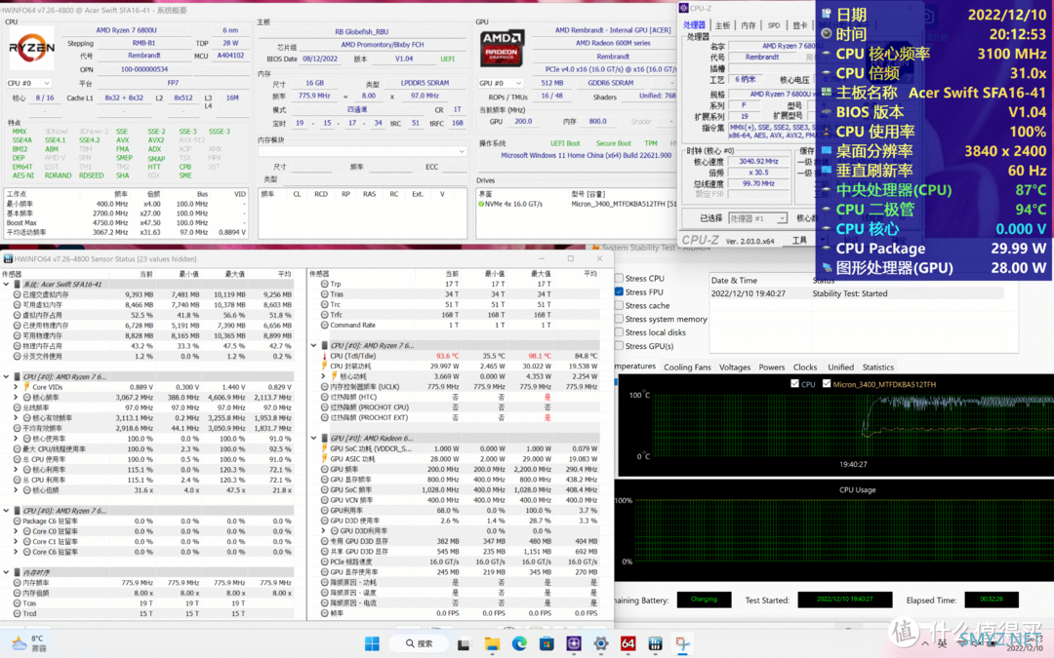Click clock icon beside Command Rate
1054x658 pixels.
click(324, 325)
